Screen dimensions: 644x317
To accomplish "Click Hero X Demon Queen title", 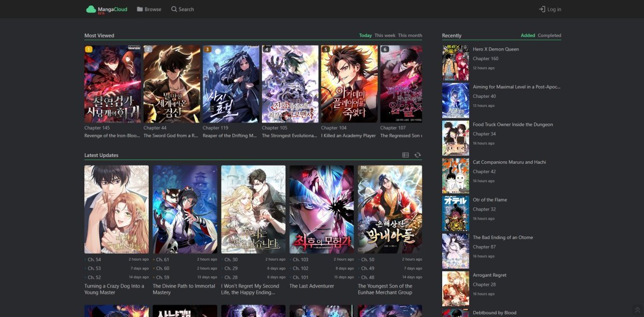I will pos(496,49).
